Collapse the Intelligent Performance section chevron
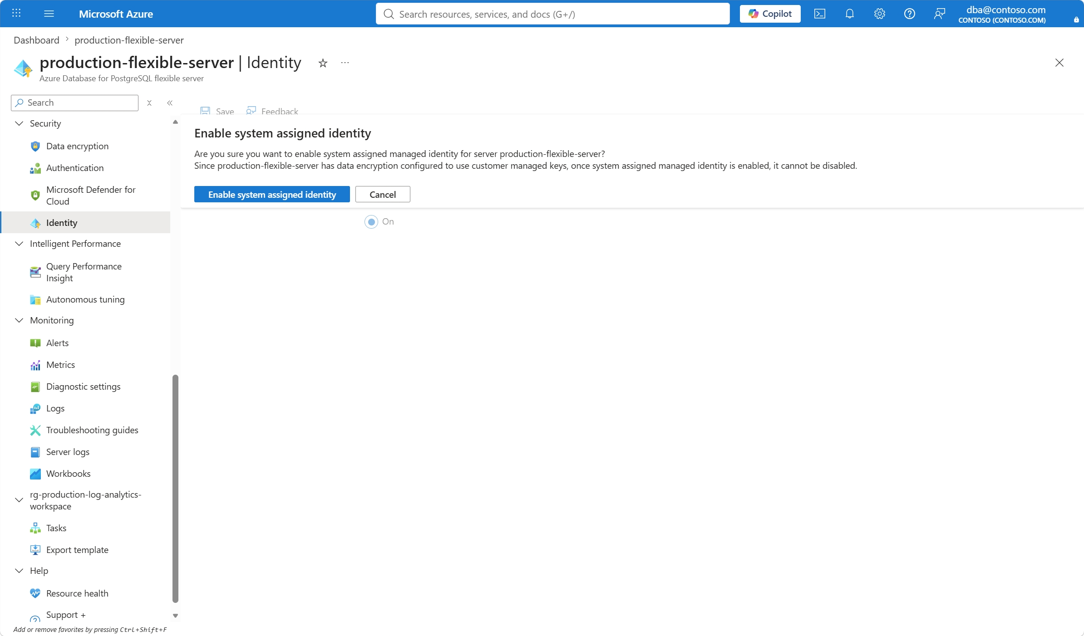Image resolution: width=1084 pixels, height=636 pixels. [19, 244]
